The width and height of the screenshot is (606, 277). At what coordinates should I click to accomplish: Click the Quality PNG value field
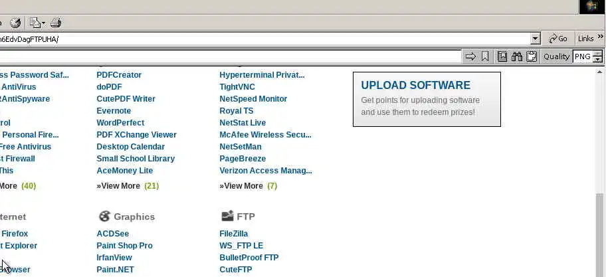click(583, 56)
